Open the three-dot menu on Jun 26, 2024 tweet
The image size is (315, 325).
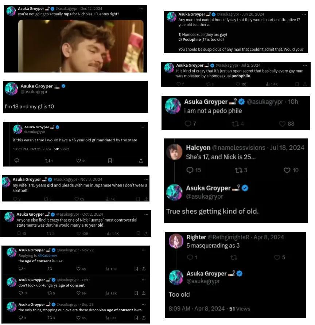(304, 14)
